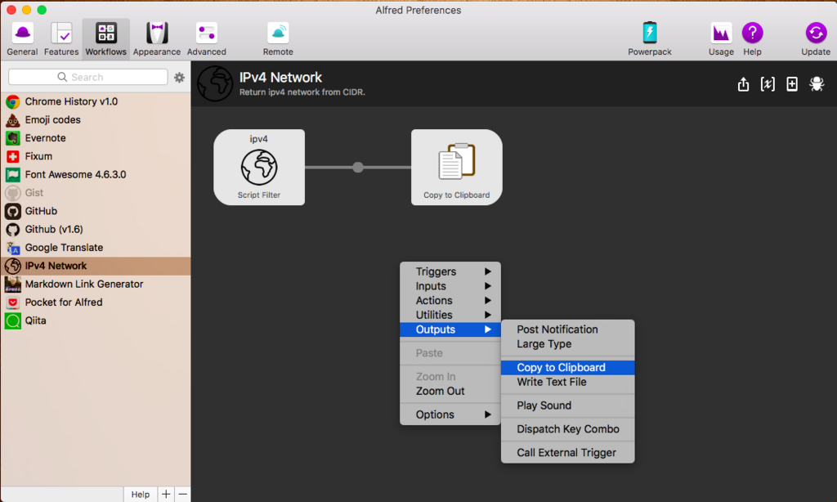Screen dimensions: 837x502
Task: Click the Help button below workflow list
Action: (x=141, y=495)
